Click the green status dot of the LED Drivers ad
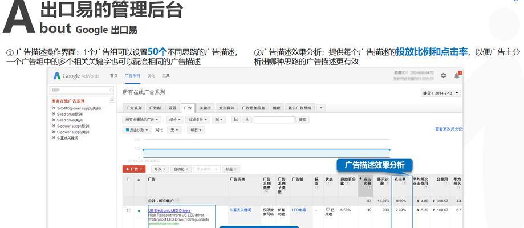Screen dimensions: 524x228 tap(139, 211)
